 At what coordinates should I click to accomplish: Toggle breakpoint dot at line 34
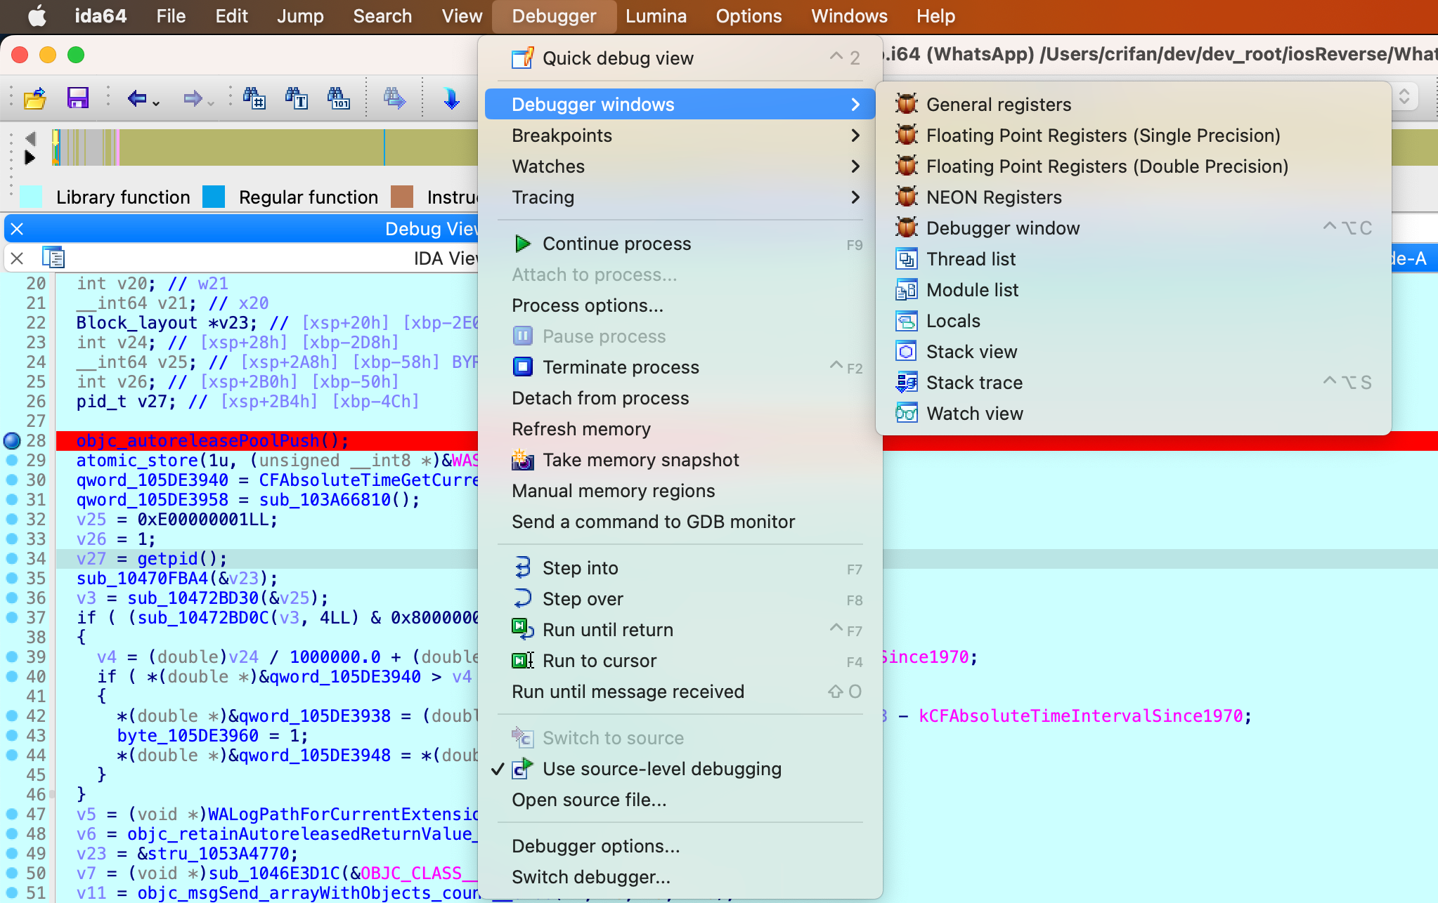pyautogui.click(x=12, y=559)
